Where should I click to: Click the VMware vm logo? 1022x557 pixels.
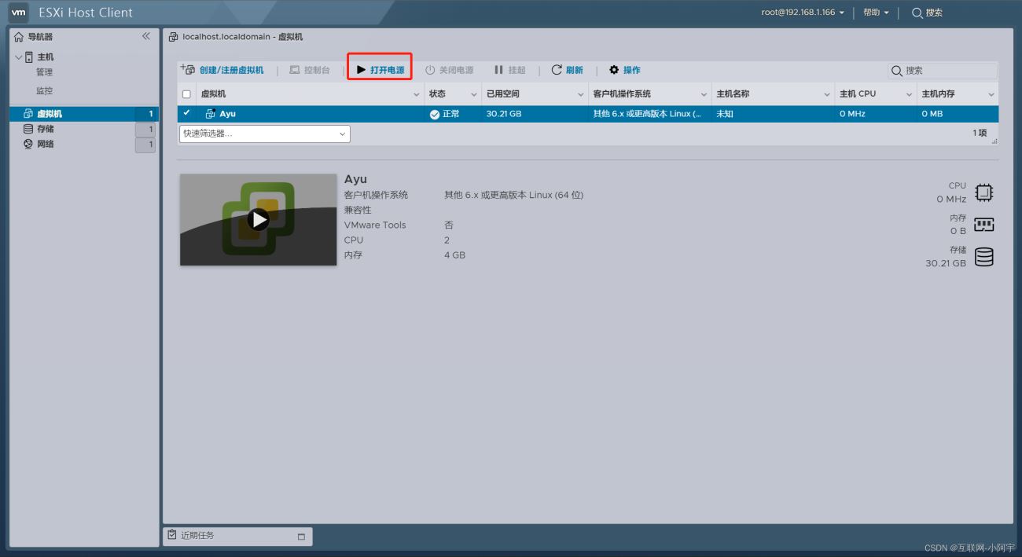coord(19,13)
